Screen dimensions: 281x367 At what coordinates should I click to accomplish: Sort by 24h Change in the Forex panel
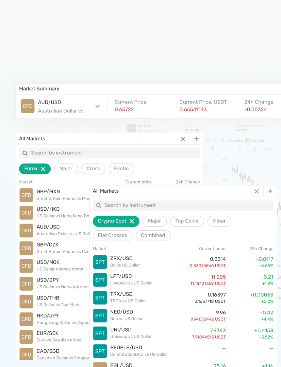[188, 182]
